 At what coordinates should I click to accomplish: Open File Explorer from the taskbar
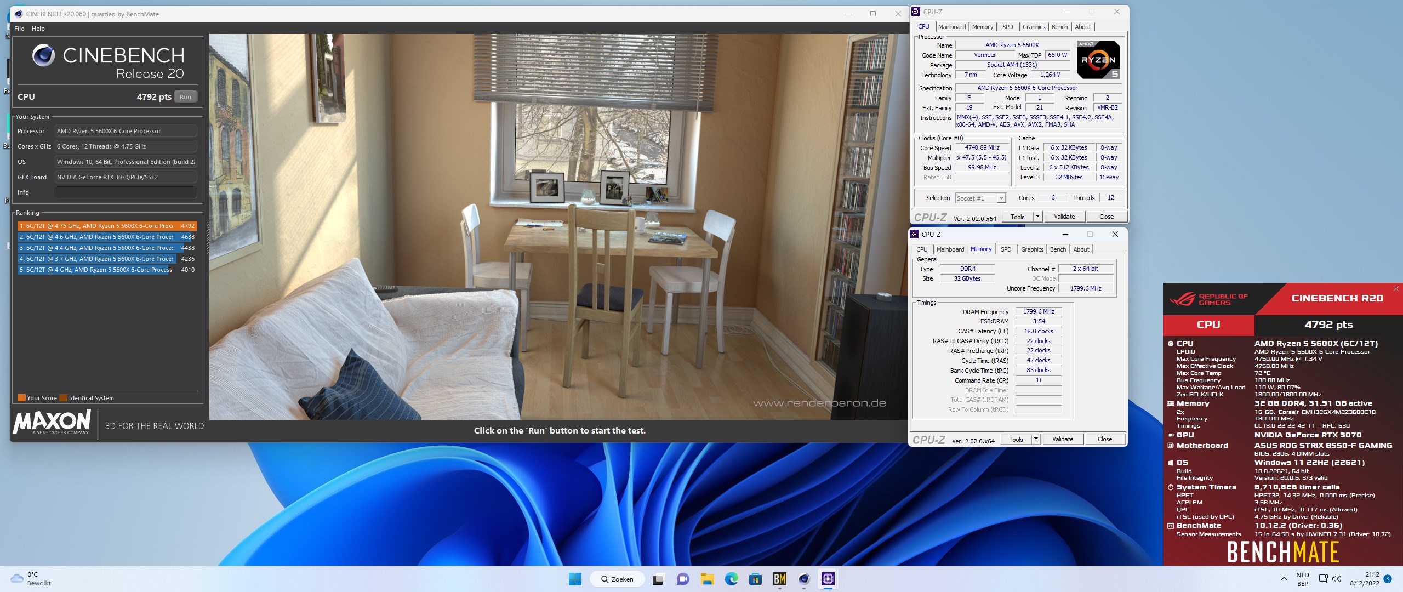coord(707,579)
